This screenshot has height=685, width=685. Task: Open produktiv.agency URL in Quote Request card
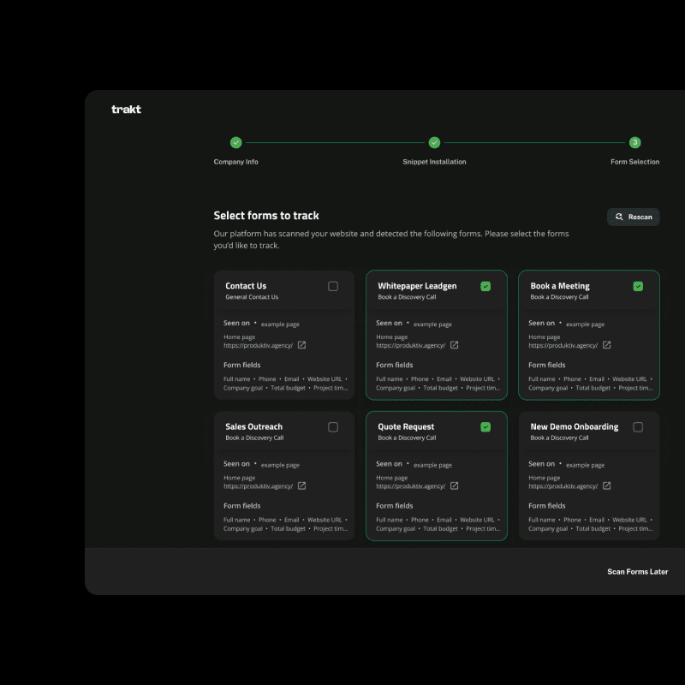411,485
